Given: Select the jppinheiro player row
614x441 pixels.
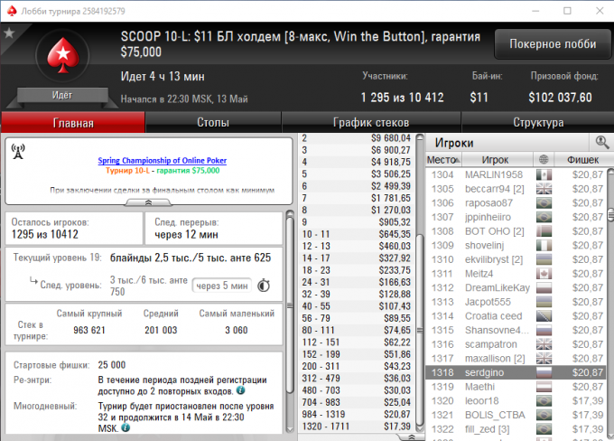Looking at the screenshot, I should point(516,217).
